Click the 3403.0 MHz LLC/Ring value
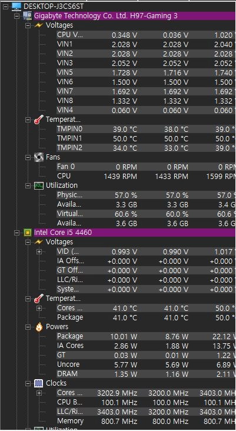The height and width of the screenshot is (431, 236). tap(117, 412)
